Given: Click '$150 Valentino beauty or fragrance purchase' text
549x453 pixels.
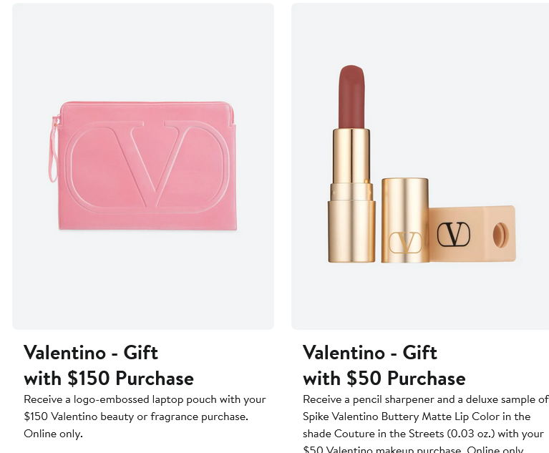Looking at the screenshot, I should [135, 417].
